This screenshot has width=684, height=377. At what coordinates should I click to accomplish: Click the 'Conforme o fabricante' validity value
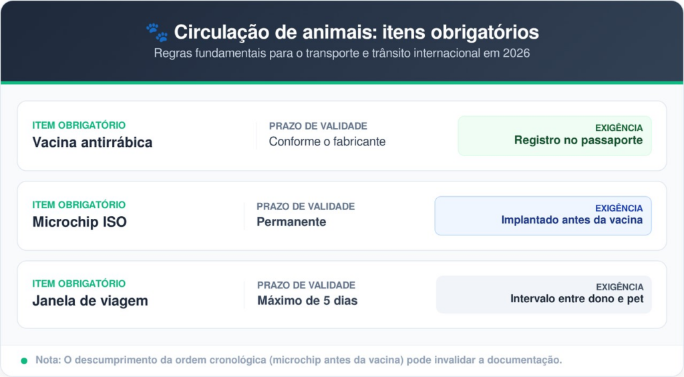(327, 141)
